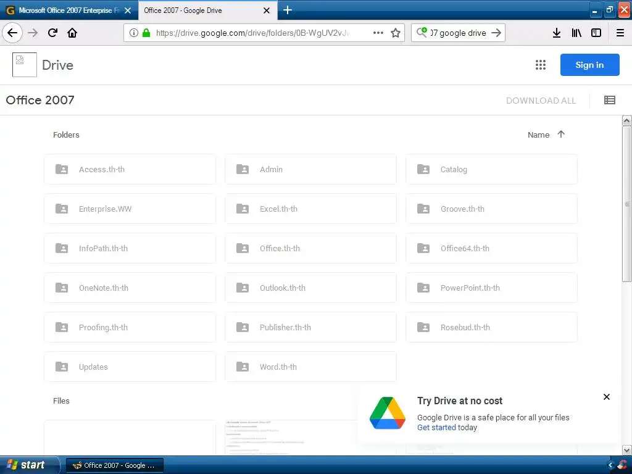The height and width of the screenshot is (474, 632).
Task: Click the Sign in button
Action: [x=589, y=65]
